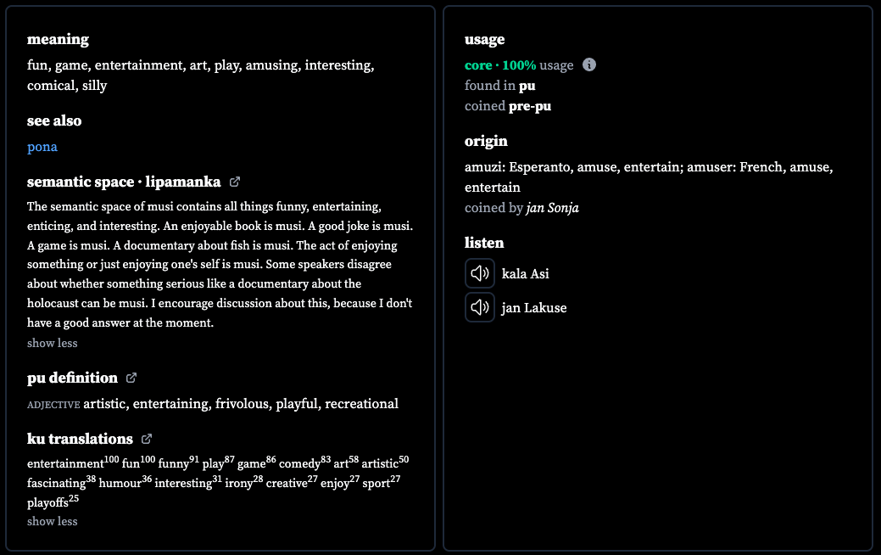881x555 pixels.
Task: Click the pu definition heading
Action: click(72, 378)
